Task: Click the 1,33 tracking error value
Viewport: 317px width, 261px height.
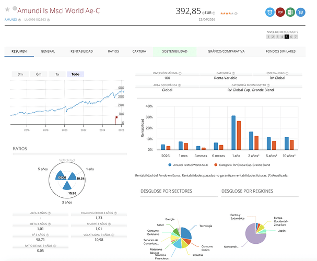Action: pos(99,218)
